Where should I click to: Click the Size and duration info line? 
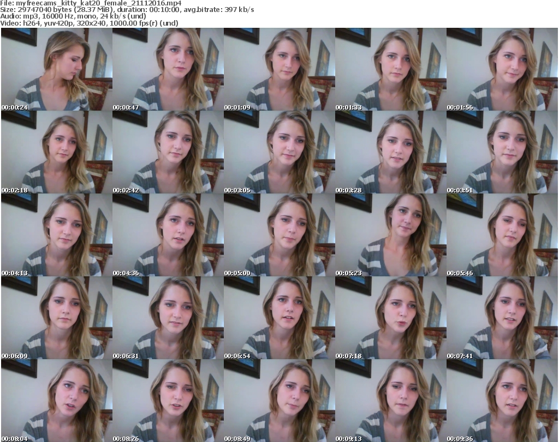[x=127, y=10]
